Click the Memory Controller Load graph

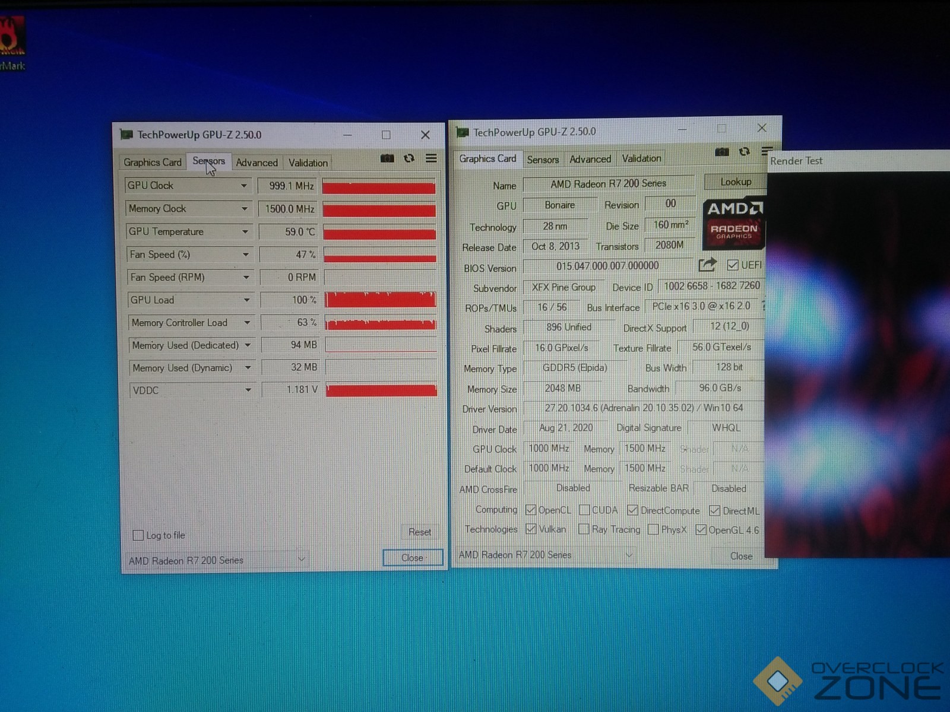tap(381, 324)
